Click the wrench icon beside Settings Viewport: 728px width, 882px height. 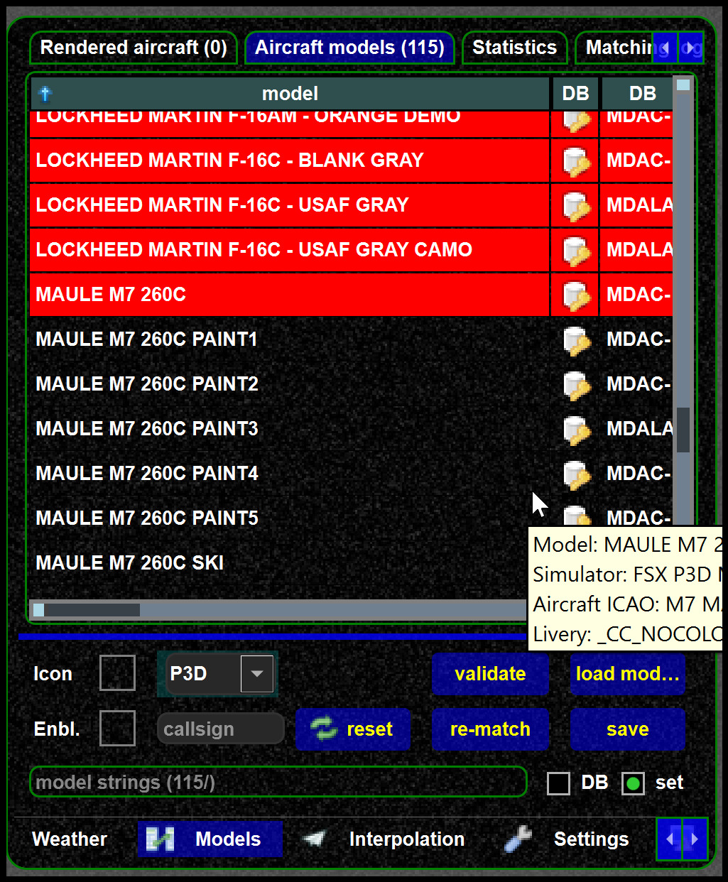pos(518,839)
